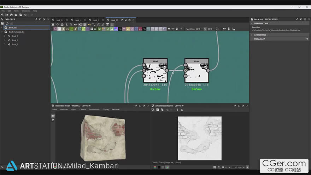The height and width of the screenshot is (175, 311).
Task: Open the Display menu in 3D view
Action: click(x=106, y=110)
